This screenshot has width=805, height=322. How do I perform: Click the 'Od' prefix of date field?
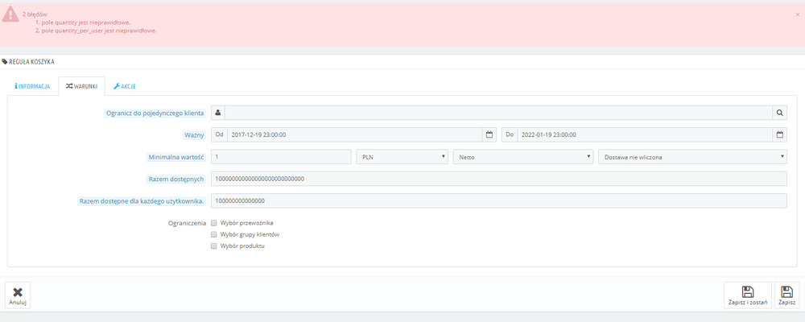[x=219, y=134]
